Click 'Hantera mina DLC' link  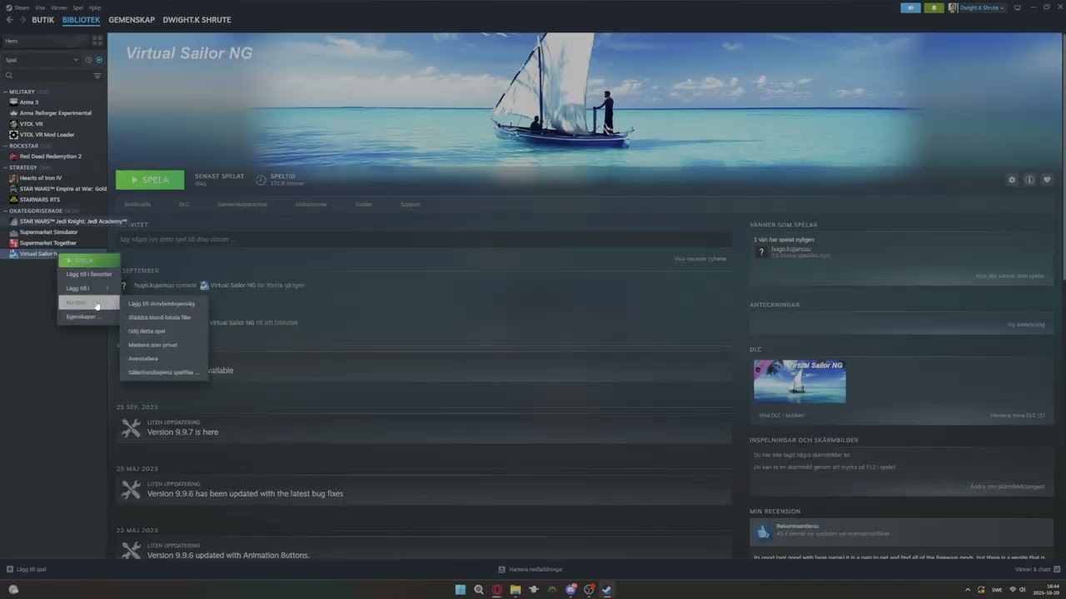click(1017, 415)
